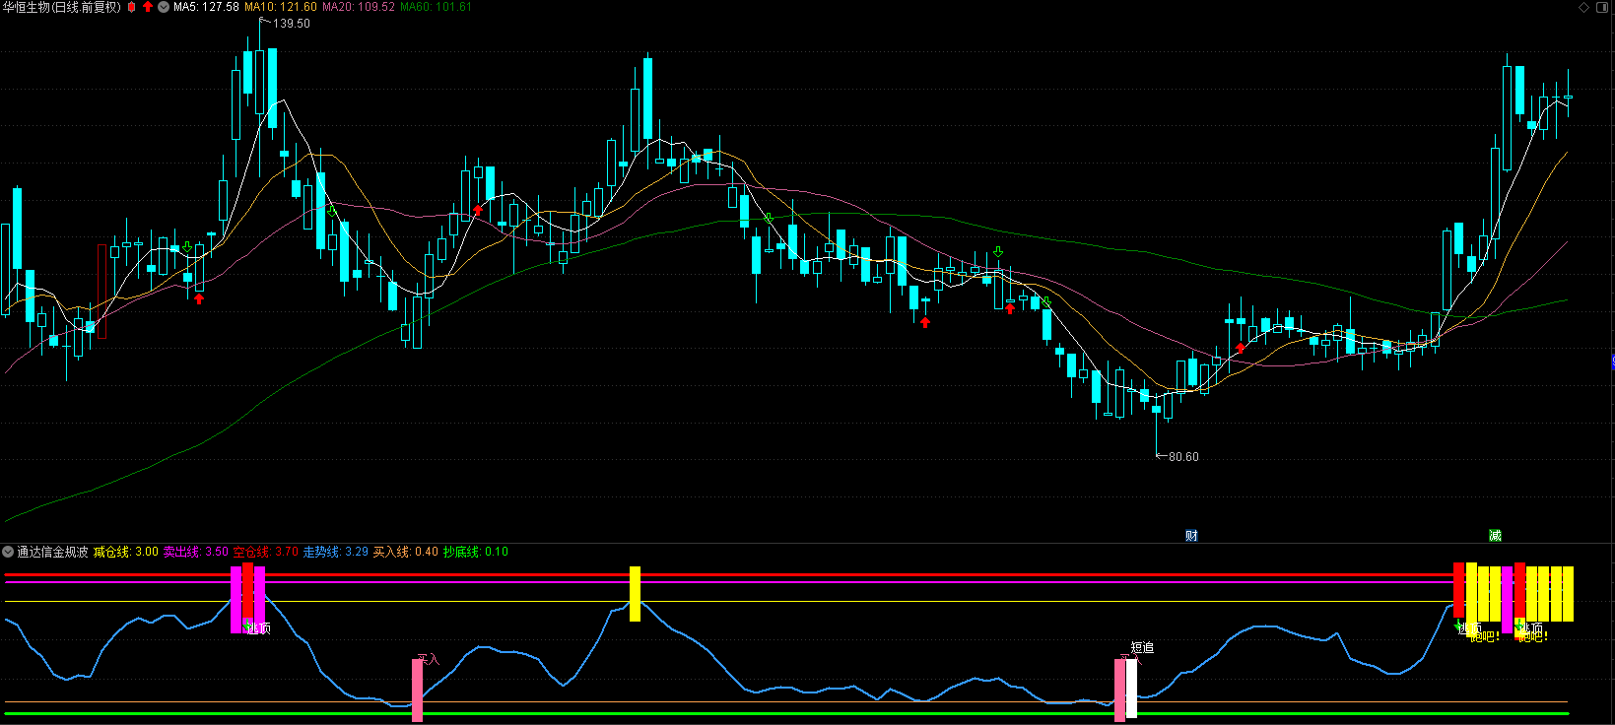Select the MA10: 121.60 legend label

[281, 7]
